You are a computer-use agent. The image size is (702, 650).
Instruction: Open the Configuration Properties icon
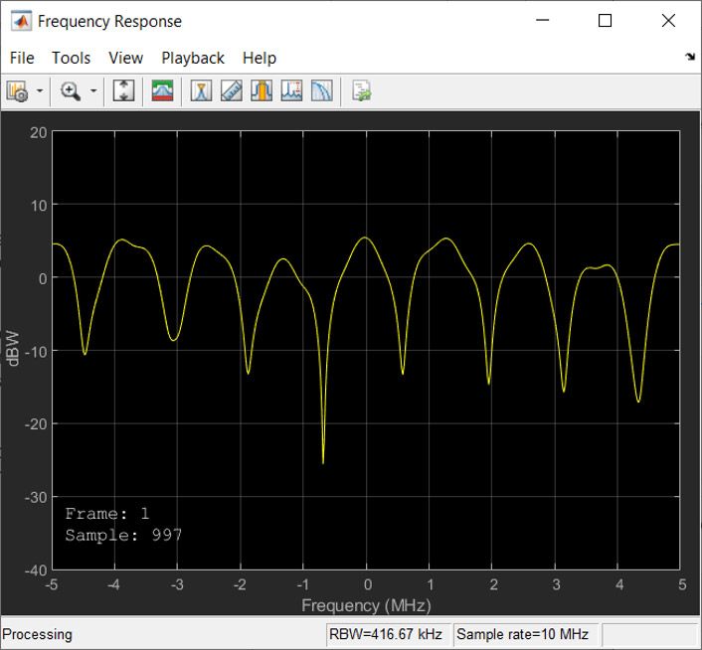(x=17, y=91)
